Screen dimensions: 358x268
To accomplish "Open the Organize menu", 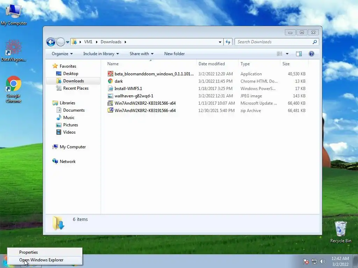I will click(62, 54).
